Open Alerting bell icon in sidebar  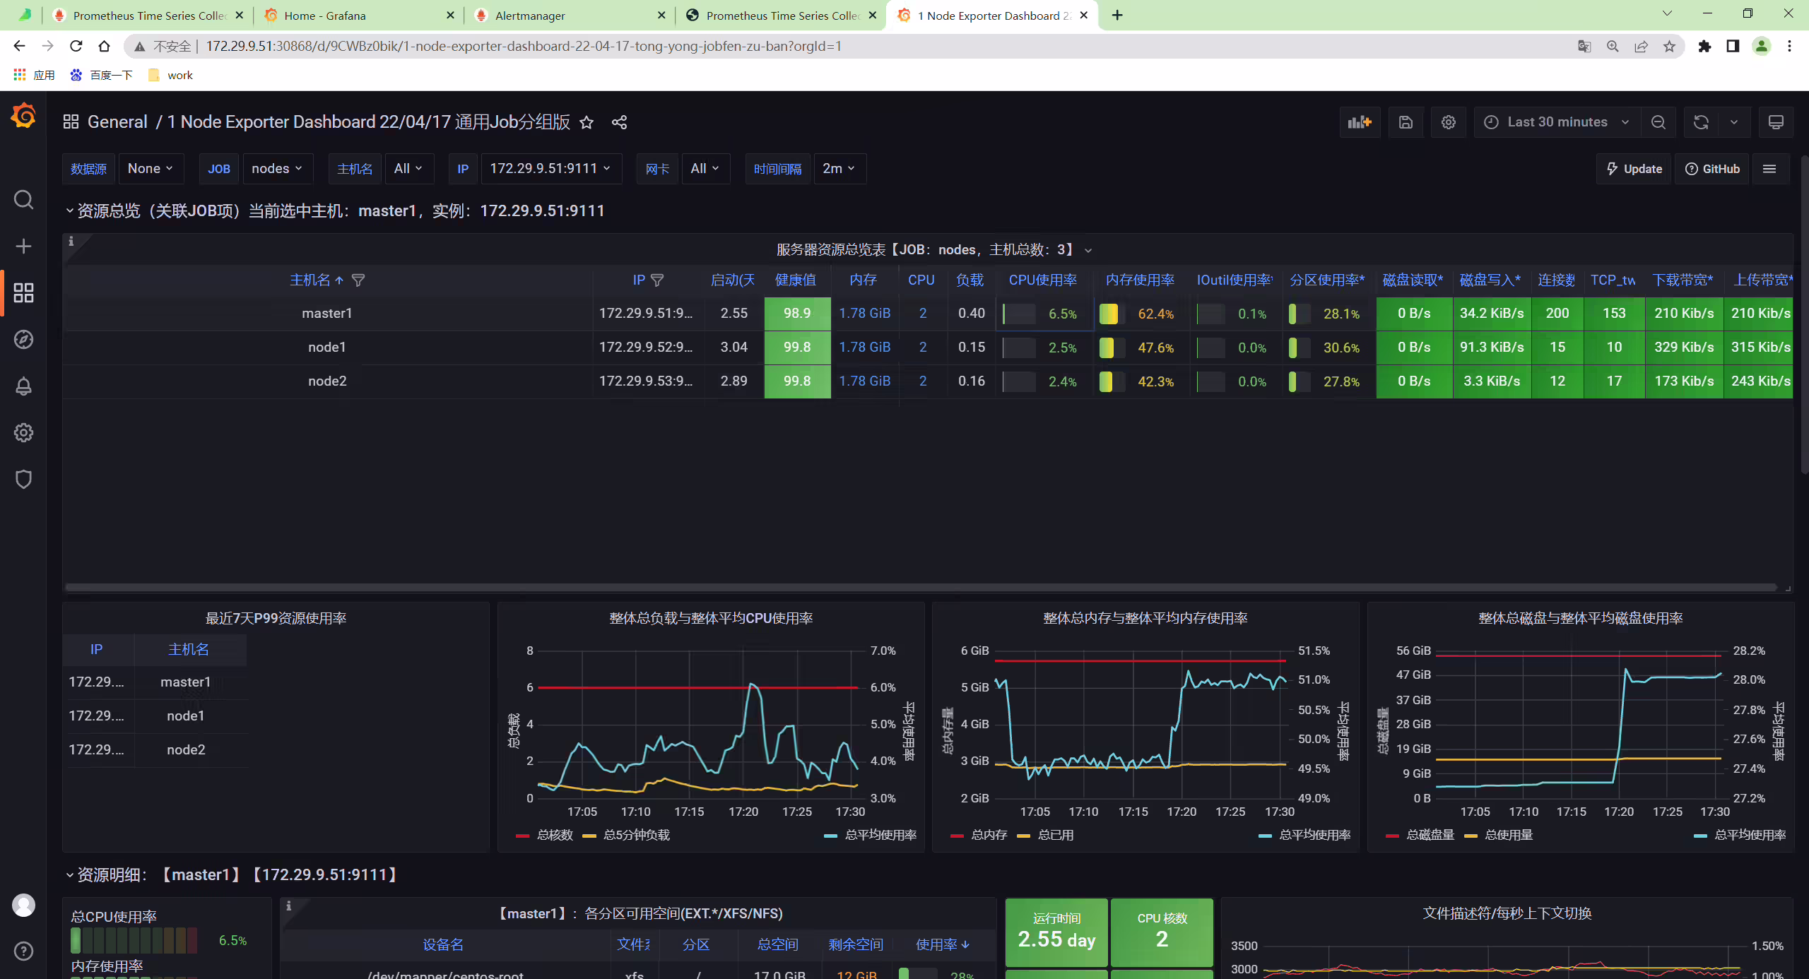coord(23,386)
